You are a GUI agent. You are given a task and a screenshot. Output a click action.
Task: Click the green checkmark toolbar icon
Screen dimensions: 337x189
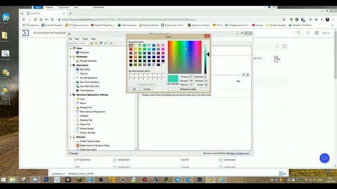click(105, 43)
